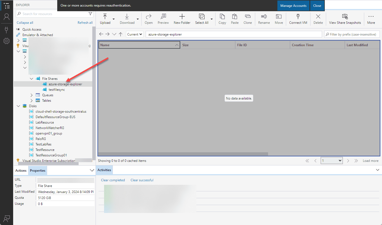Screen dimensions: 382x225
Task: Click the Upload toolbar button
Action: (105, 19)
